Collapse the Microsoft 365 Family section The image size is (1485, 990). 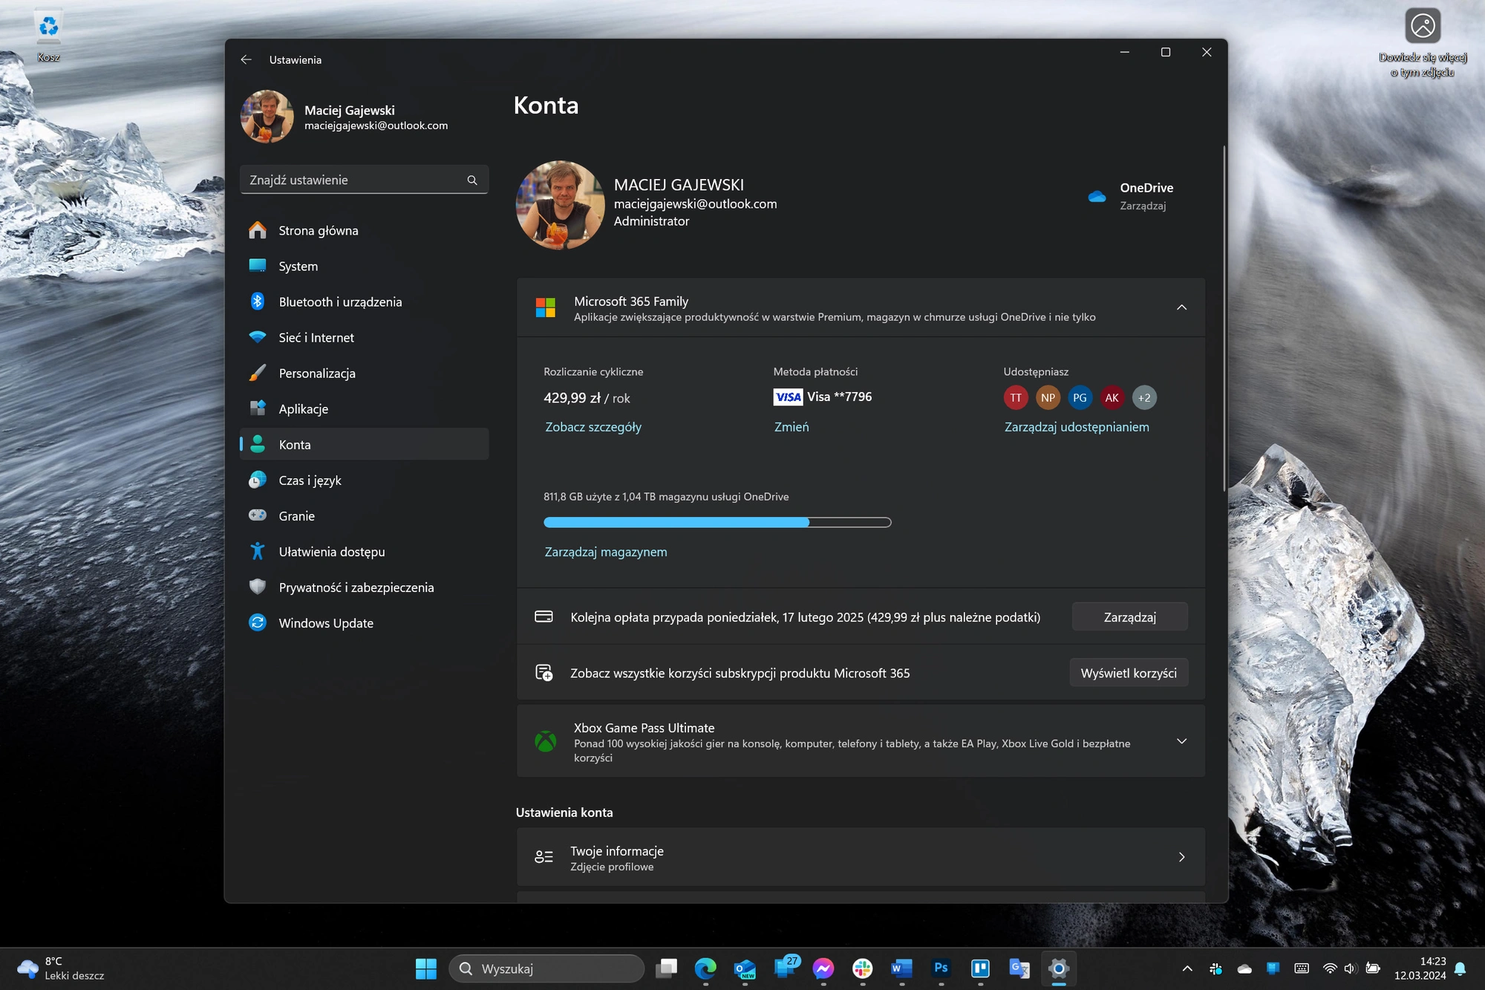[x=1181, y=307]
